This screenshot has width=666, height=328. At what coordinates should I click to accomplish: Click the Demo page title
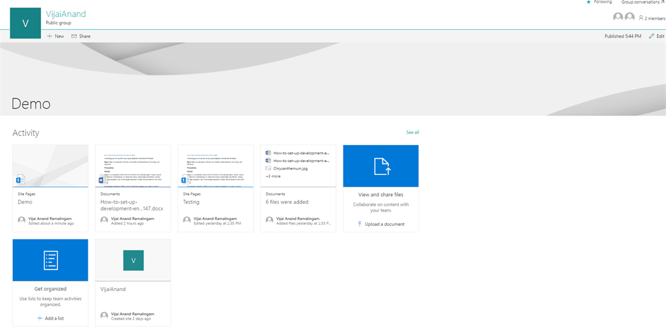click(x=31, y=103)
